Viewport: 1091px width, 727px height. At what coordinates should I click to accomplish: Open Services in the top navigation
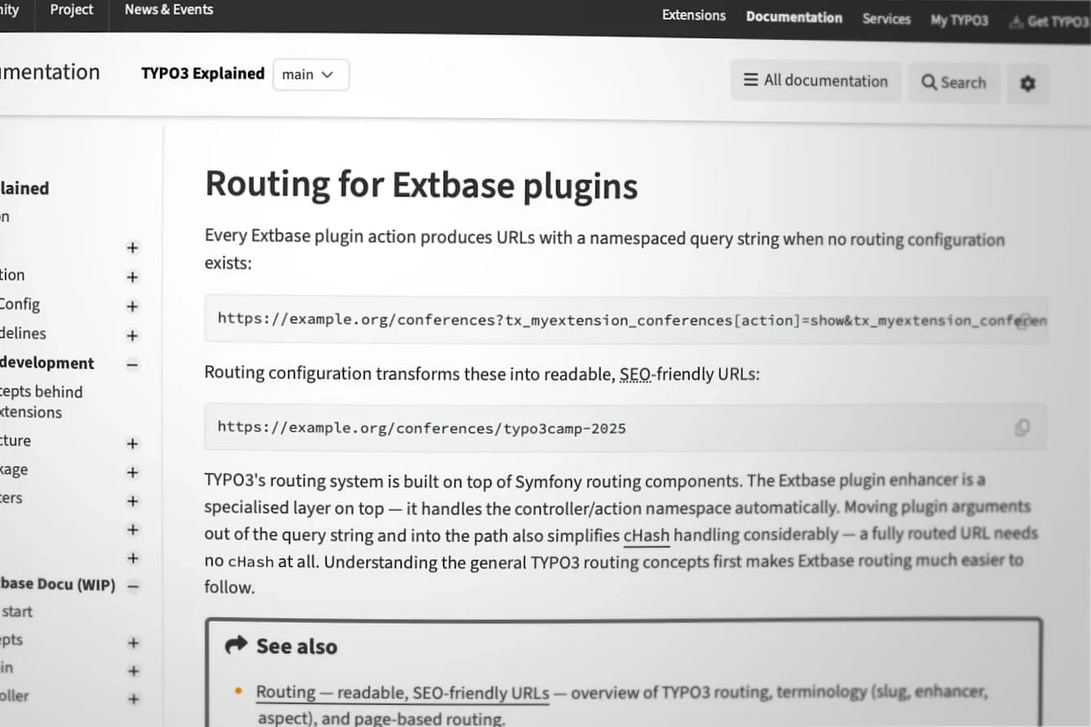(x=886, y=19)
